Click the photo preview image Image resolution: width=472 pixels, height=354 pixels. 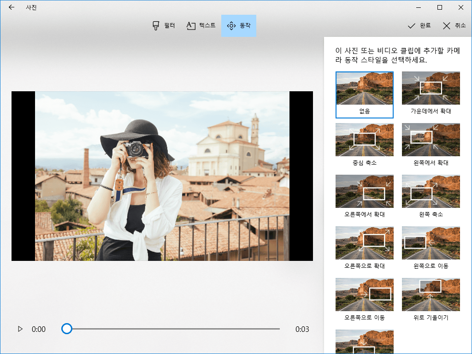click(162, 176)
